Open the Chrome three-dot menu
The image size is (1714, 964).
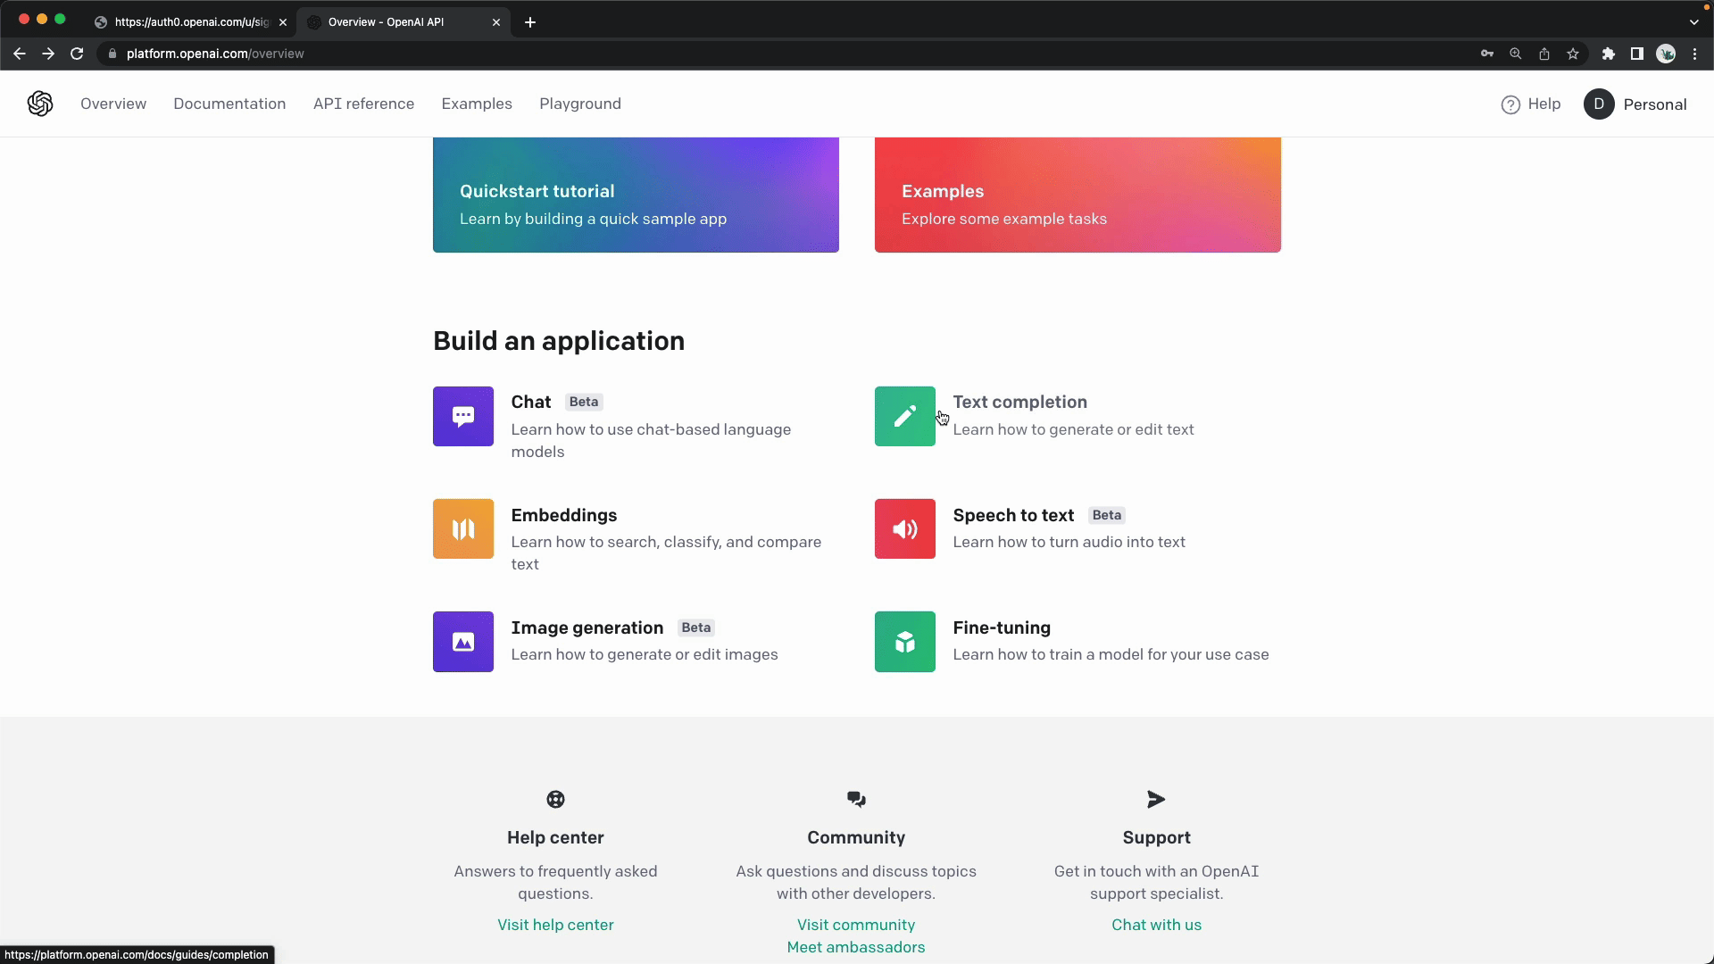click(1694, 54)
